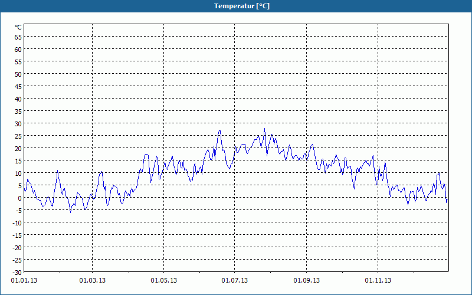Screen dimensions: 472x295
Task: Select the 60 y-axis label
Action: (x=18, y=50)
